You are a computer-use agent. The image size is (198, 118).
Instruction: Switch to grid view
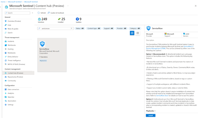pyautogui.click(x=132, y=33)
